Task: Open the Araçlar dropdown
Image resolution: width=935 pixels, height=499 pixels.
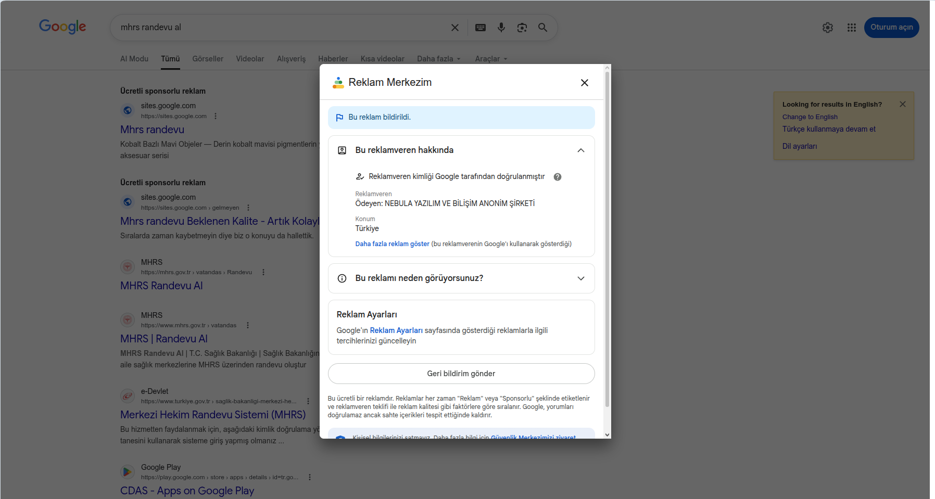Action: pyautogui.click(x=491, y=59)
